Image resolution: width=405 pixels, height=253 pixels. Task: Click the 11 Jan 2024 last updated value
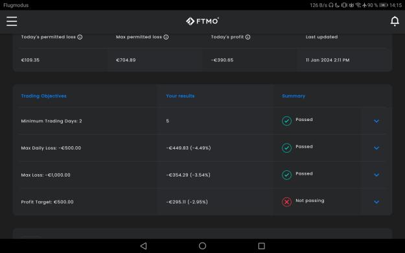click(327, 60)
